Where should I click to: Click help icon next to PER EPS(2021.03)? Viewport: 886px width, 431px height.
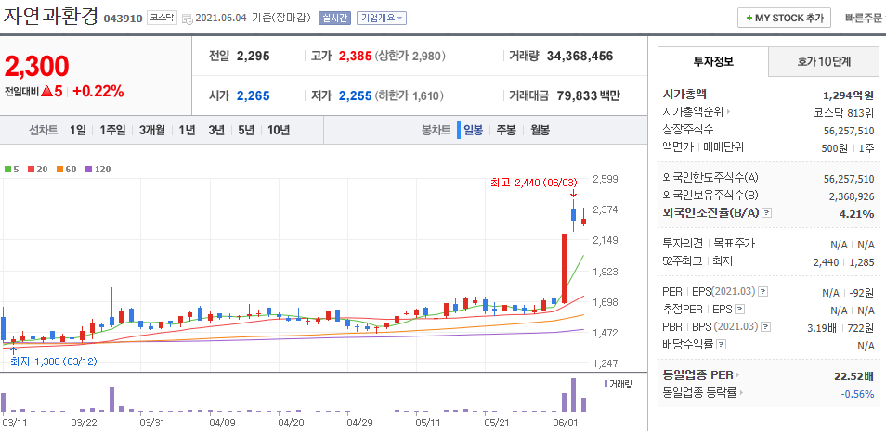pos(762,292)
